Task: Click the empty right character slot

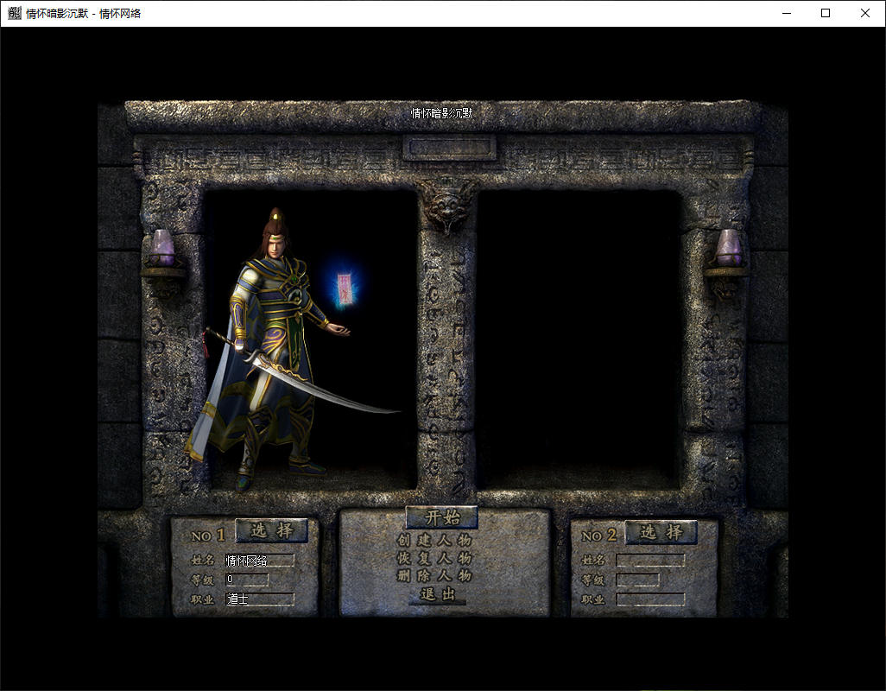Action: coord(579,339)
